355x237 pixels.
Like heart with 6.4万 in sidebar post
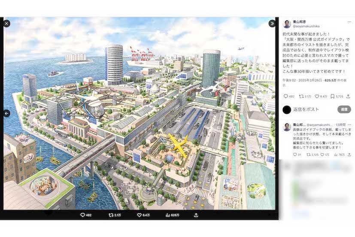tap(321, 97)
